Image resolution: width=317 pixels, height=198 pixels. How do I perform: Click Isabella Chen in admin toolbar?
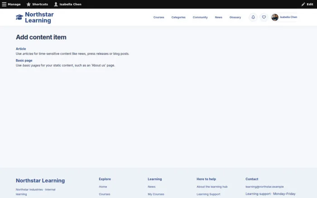70,4
